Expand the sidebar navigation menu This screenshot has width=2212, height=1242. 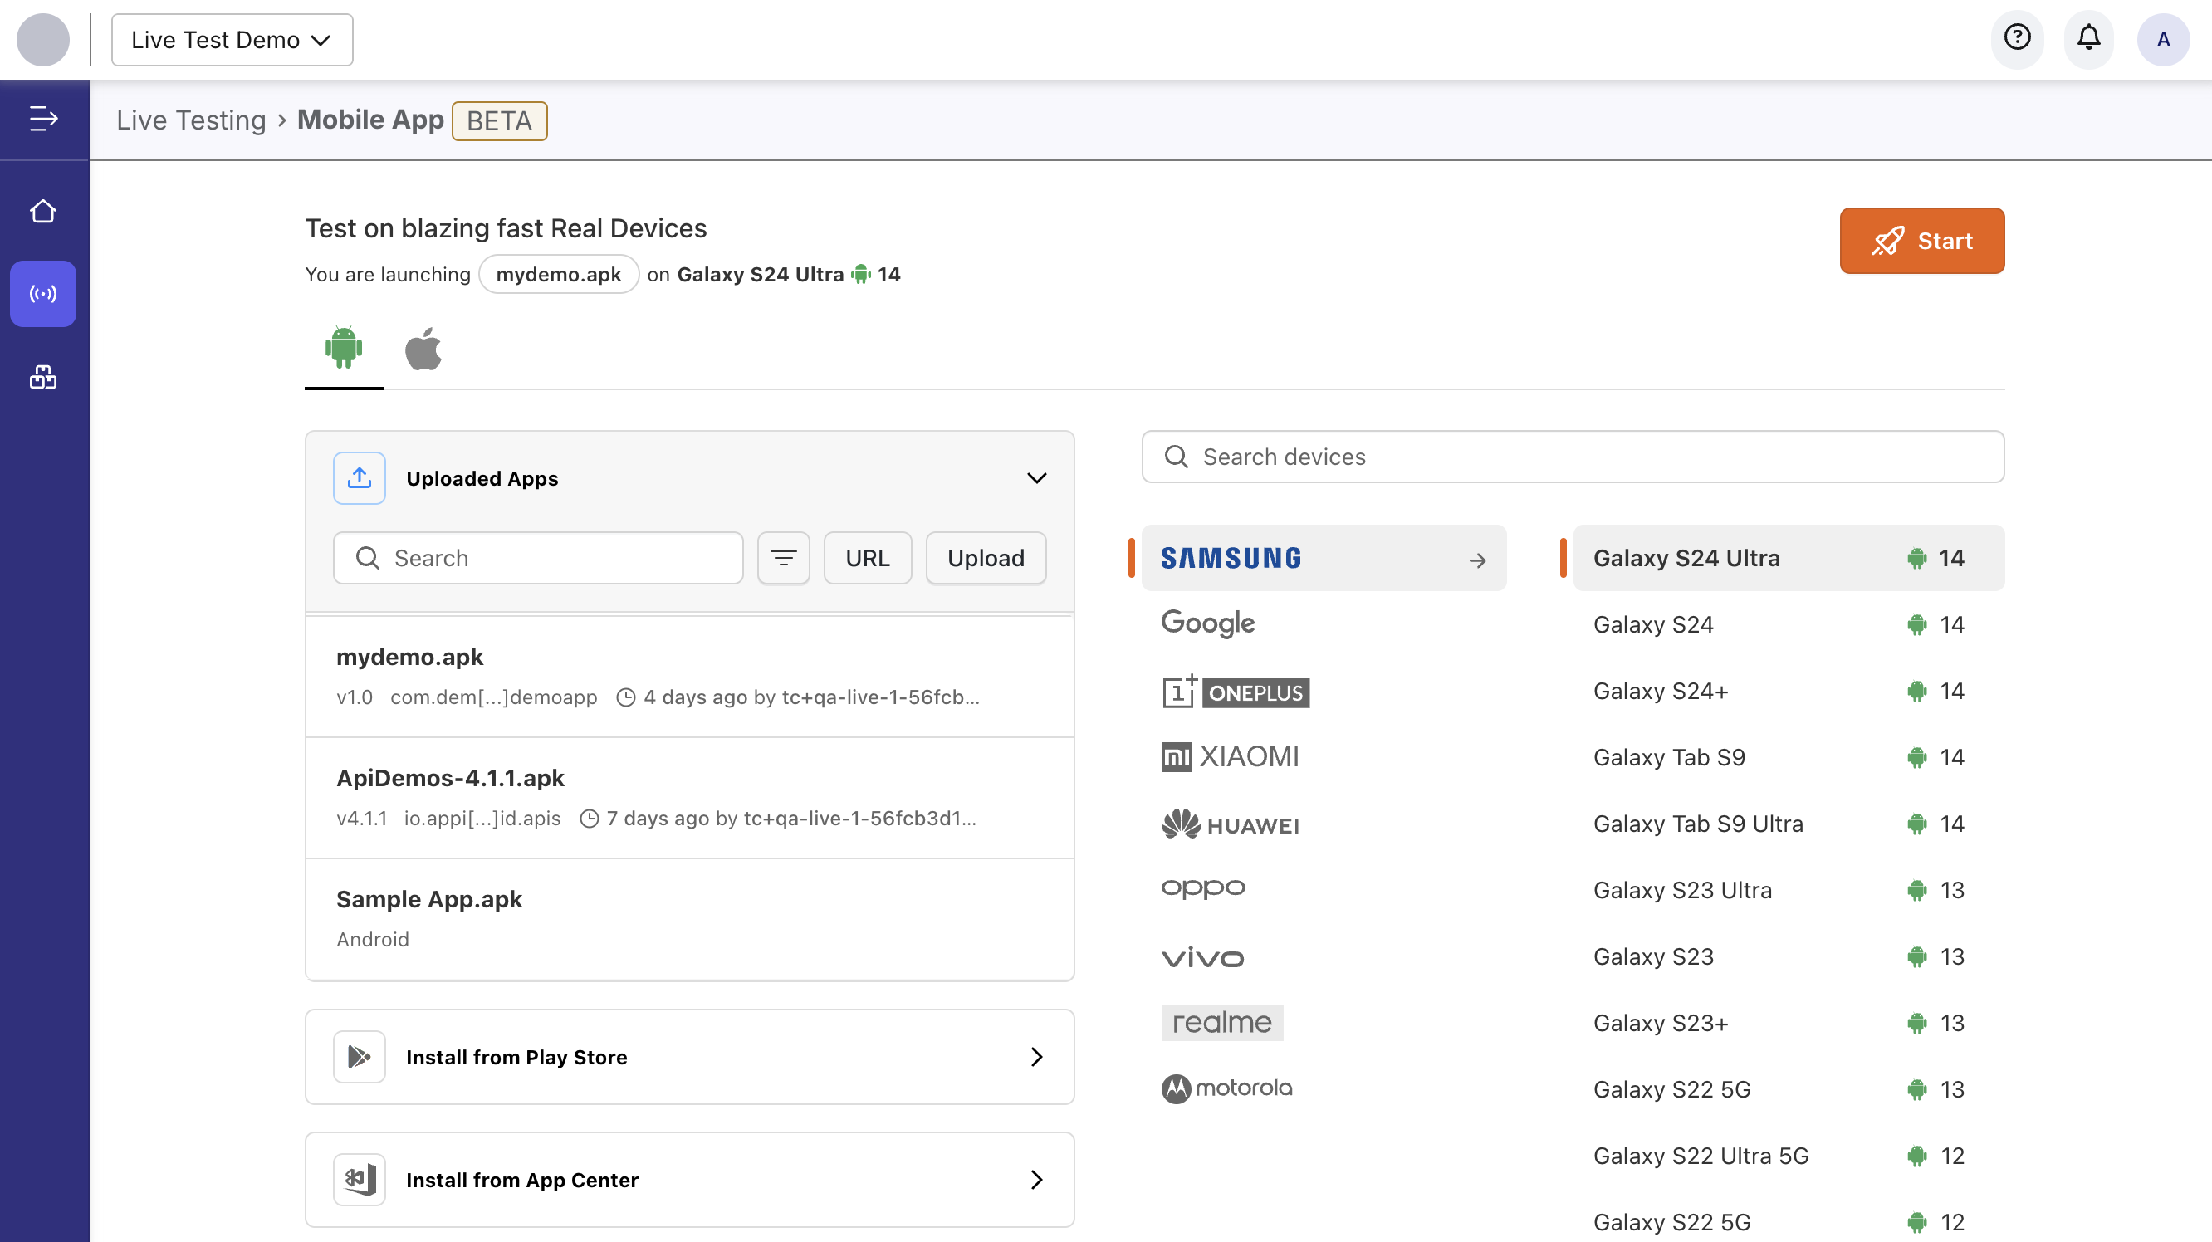(x=43, y=119)
